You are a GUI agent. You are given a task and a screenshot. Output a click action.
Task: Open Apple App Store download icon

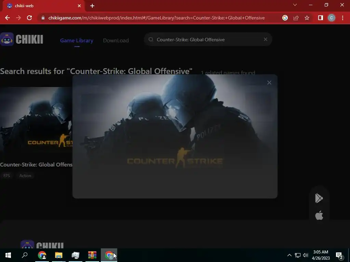[x=319, y=215]
